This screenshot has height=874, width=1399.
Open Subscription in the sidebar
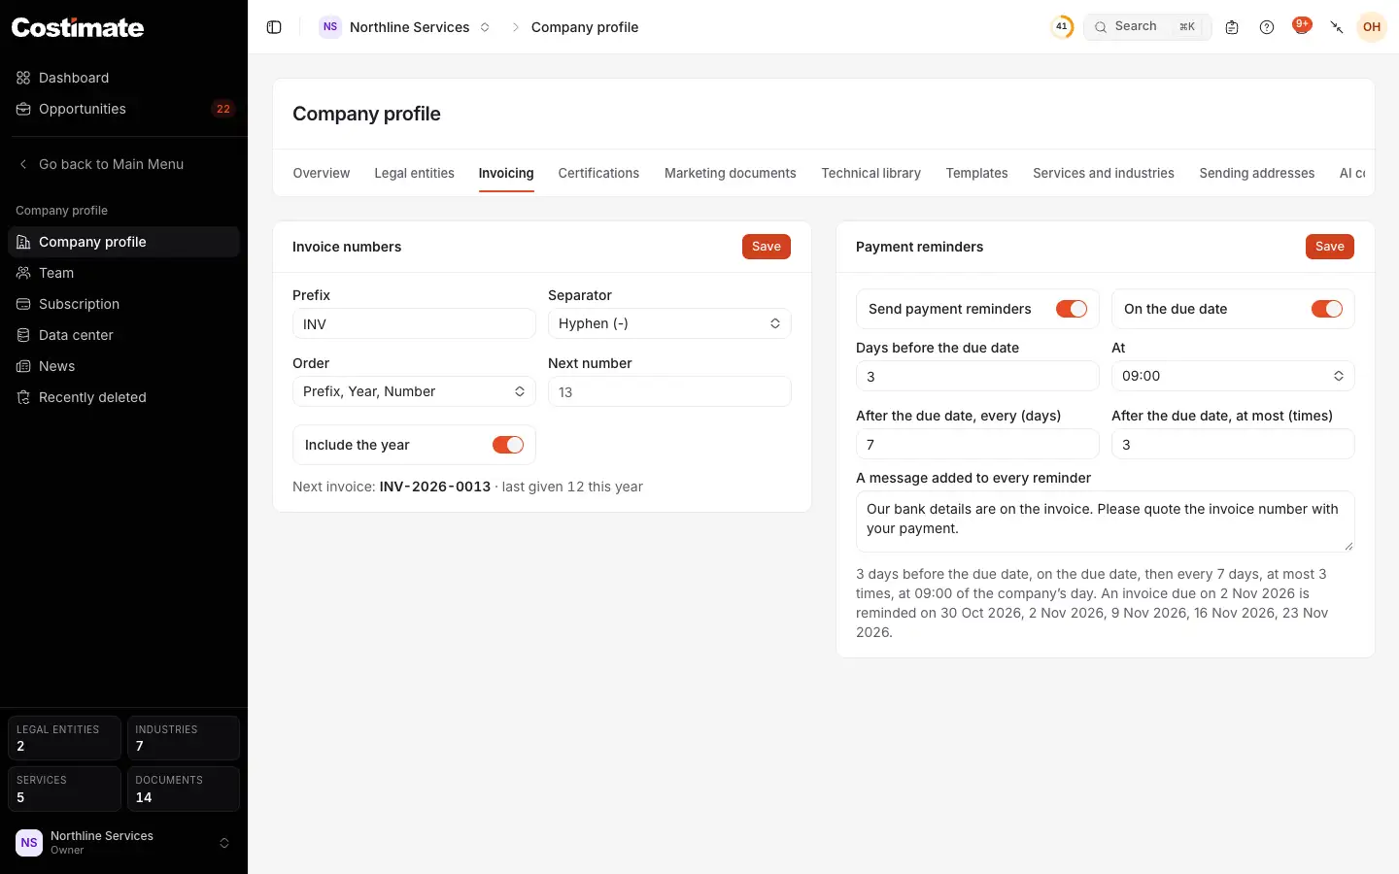123,304
